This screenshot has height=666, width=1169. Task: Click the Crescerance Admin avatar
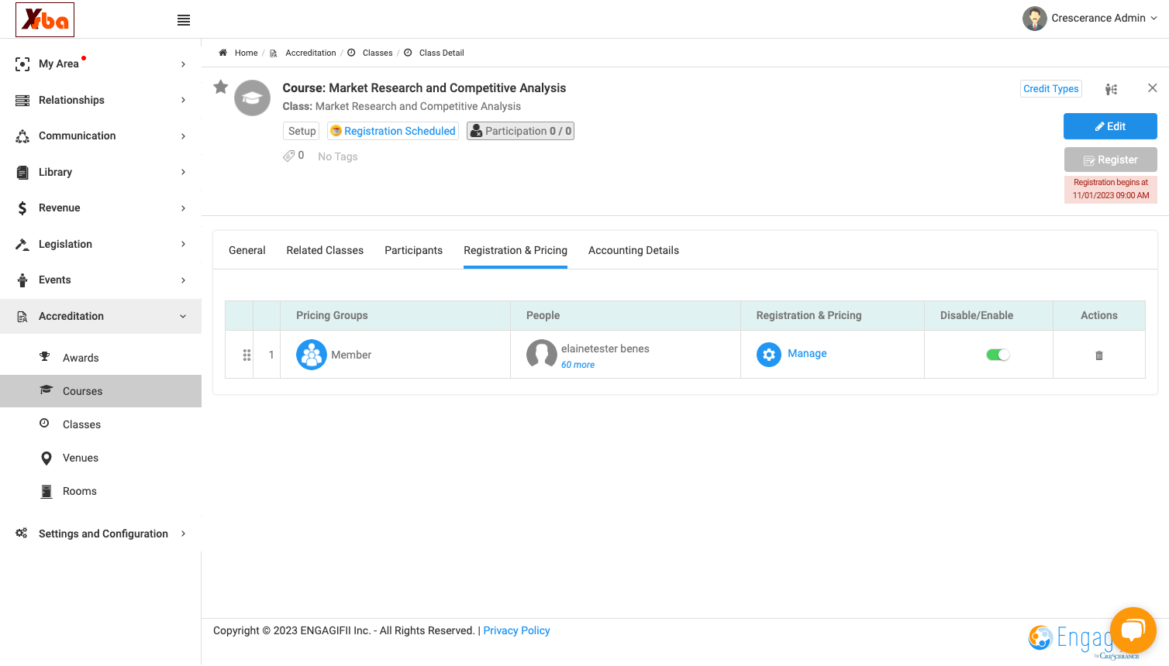tap(1035, 19)
